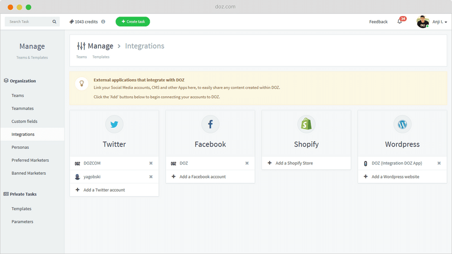Click the lightbulb tip icon

[x=82, y=84]
